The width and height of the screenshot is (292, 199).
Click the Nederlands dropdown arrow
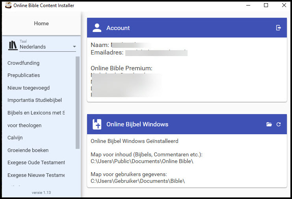point(74,47)
